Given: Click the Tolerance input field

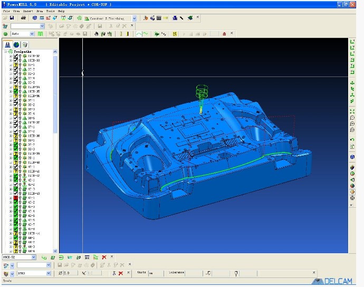Looking at the screenshot, I should tap(194, 273).
